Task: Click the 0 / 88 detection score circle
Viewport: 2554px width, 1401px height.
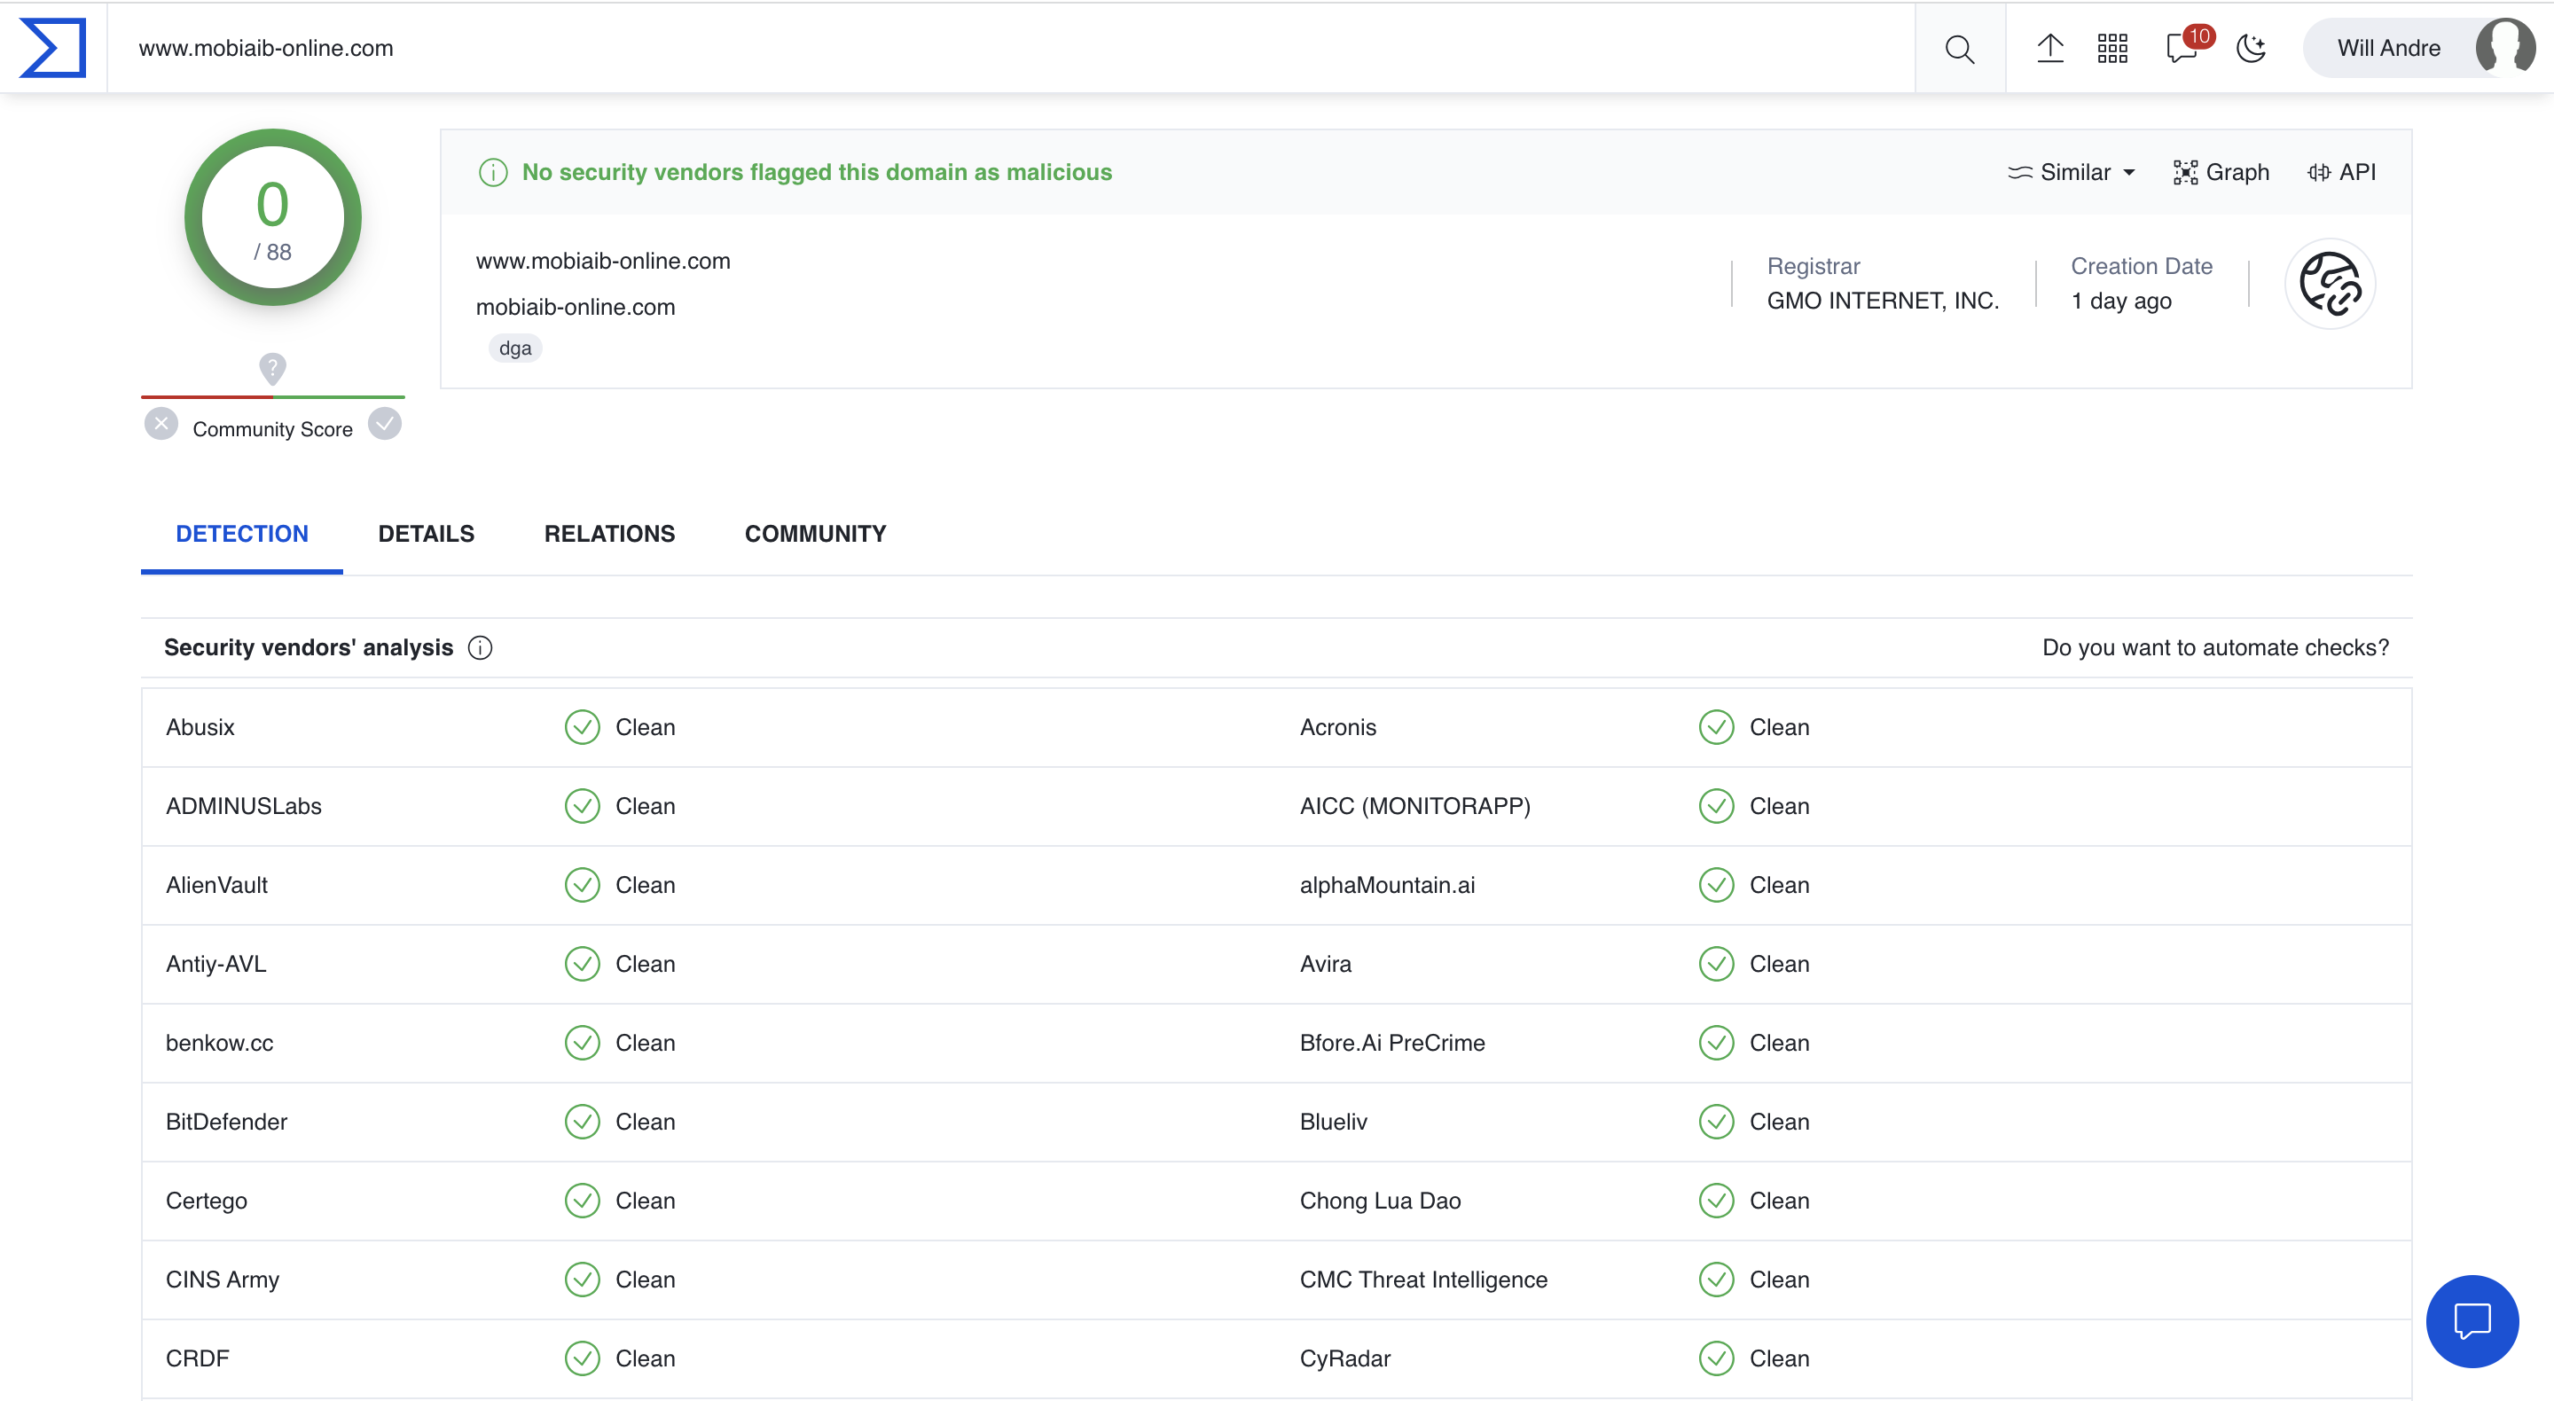Action: (272, 218)
